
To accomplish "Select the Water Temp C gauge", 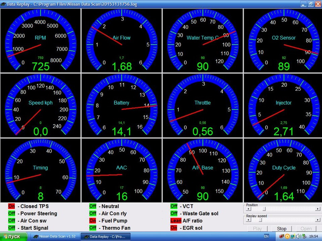I will 203,41.
